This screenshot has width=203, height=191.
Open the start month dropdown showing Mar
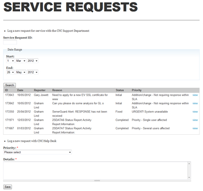21,61
